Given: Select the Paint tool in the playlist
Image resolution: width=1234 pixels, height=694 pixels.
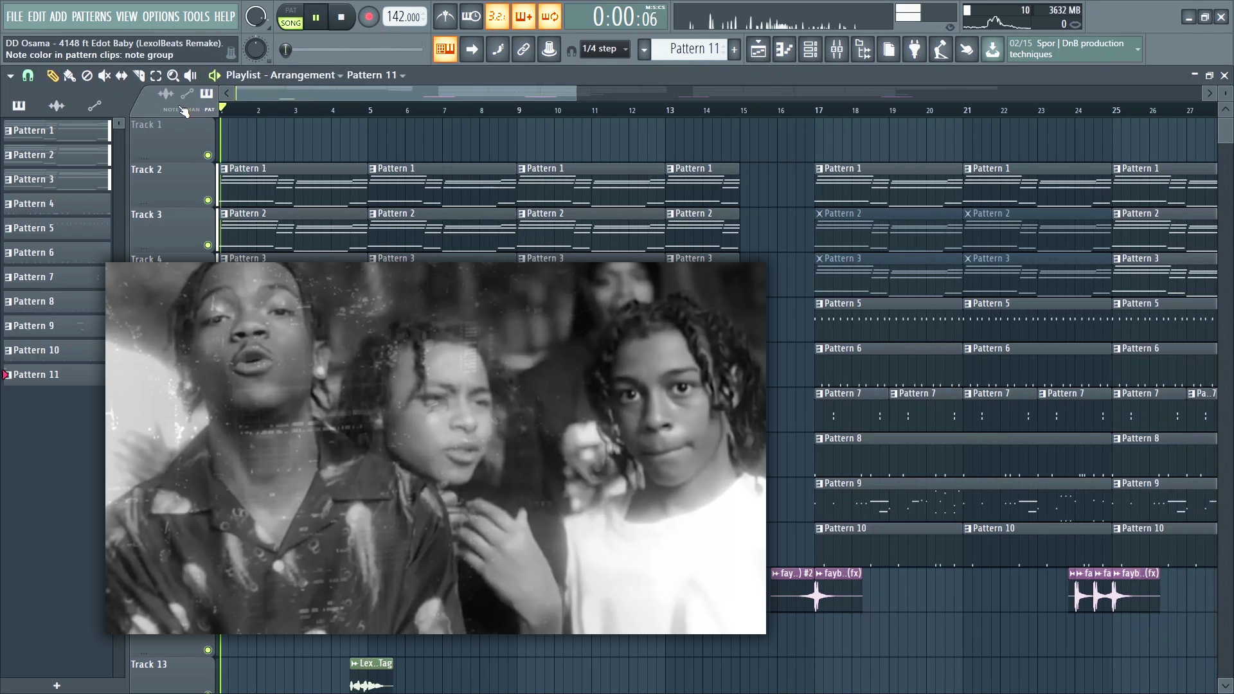Looking at the screenshot, I should (69, 76).
